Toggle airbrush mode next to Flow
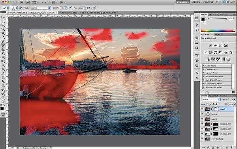Viewport: 237px width, 149px height. point(89,8)
